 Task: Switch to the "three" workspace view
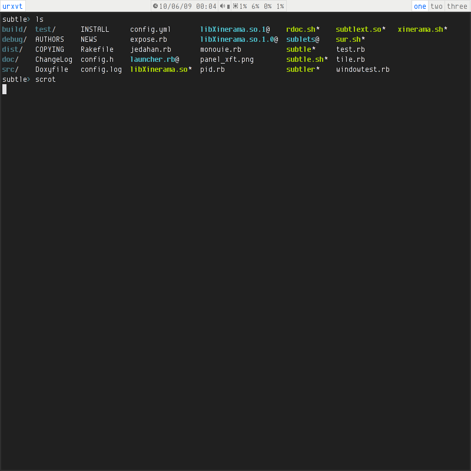[x=457, y=6]
